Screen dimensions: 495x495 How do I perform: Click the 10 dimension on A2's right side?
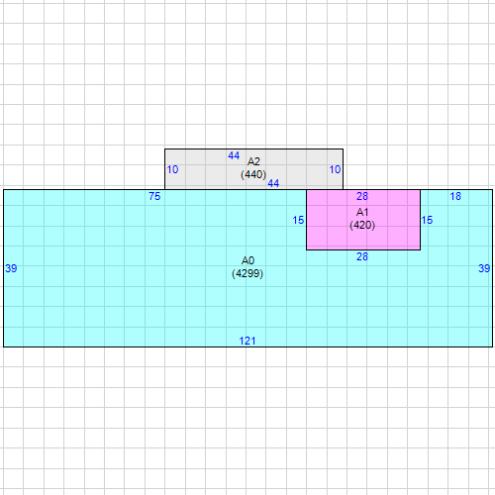coord(335,169)
